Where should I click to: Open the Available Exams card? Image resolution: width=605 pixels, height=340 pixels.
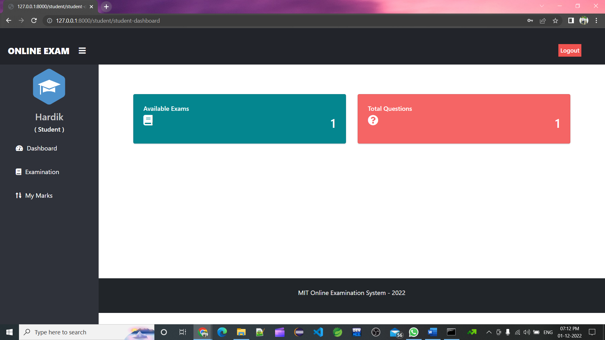[239, 119]
